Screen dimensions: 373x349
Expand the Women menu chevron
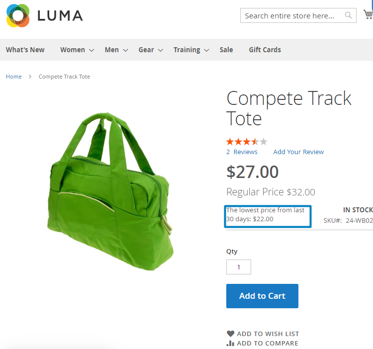coord(92,50)
